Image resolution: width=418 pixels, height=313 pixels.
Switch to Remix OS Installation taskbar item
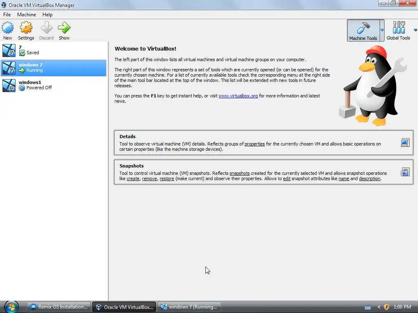point(59,307)
